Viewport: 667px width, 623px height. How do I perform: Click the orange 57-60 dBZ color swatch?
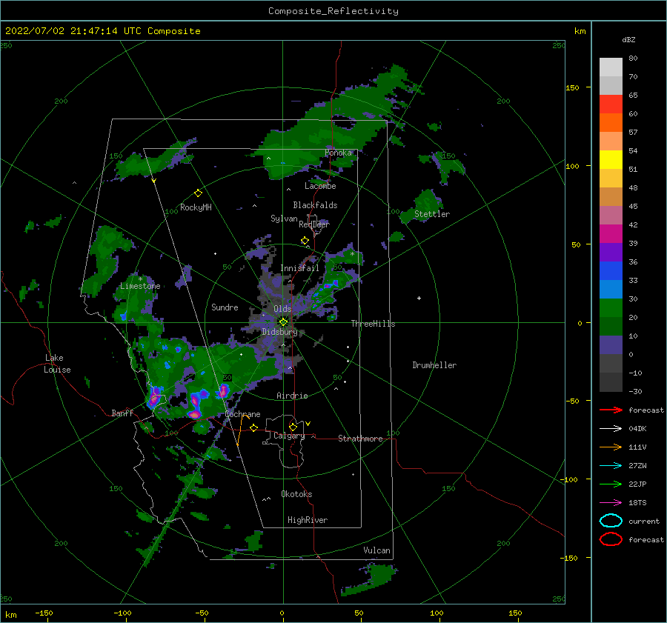[x=611, y=123]
